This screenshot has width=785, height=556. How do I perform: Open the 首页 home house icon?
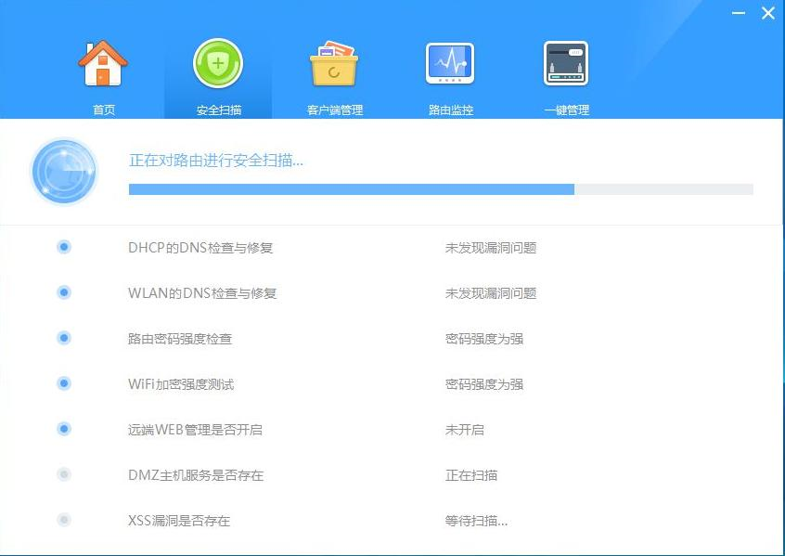(x=103, y=63)
